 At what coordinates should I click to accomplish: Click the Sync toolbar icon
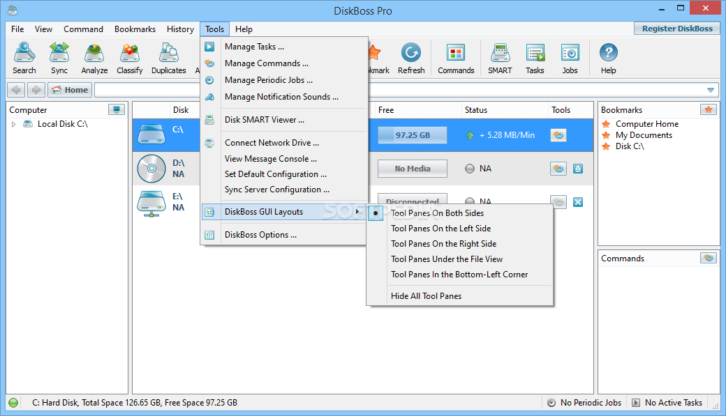click(x=59, y=58)
